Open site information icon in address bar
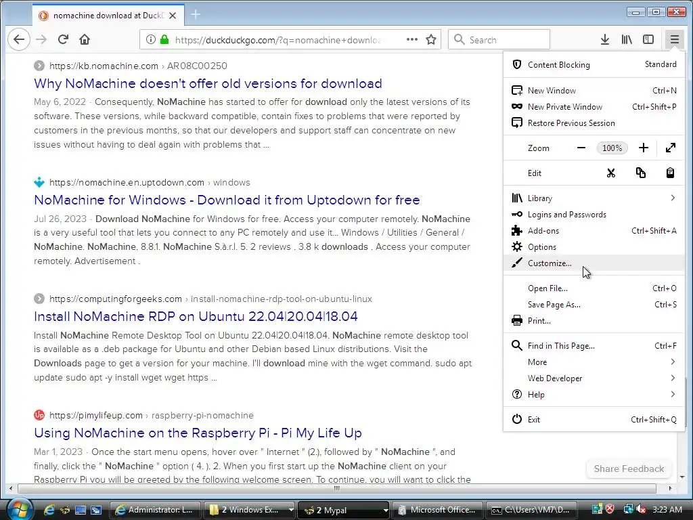This screenshot has height=520, width=693. point(151,40)
